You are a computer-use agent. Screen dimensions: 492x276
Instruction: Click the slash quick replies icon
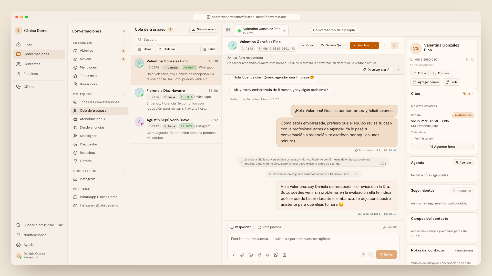click(234, 255)
